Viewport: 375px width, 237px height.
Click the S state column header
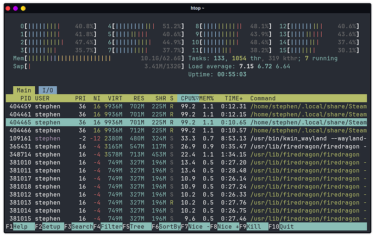click(x=172, y=98)
